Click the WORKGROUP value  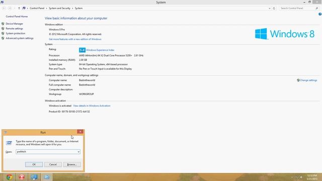[86, 94]
